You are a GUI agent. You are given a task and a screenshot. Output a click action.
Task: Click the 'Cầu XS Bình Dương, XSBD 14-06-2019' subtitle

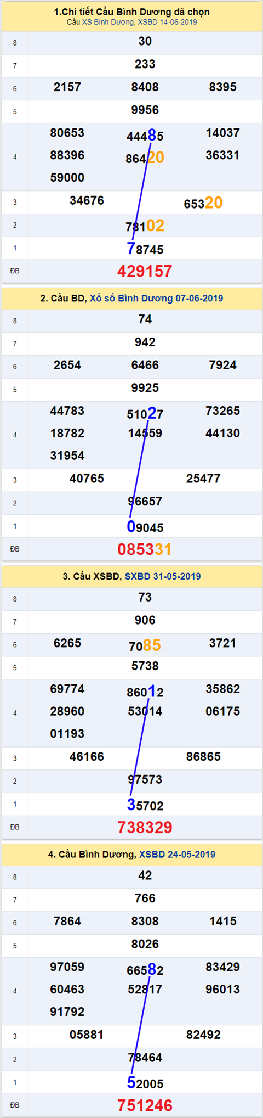131,22
